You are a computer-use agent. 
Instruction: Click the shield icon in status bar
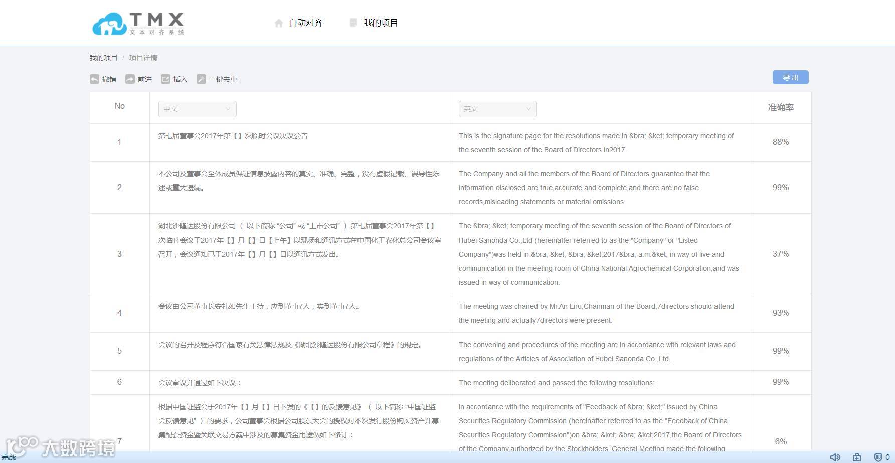pyautogui.click(x=878, y=457)
